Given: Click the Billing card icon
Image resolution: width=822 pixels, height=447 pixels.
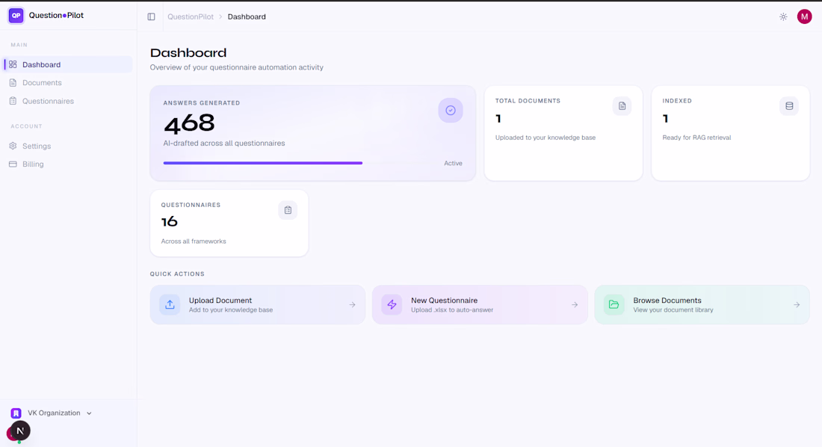Looking at the screenshot, I should click(13, 164).
